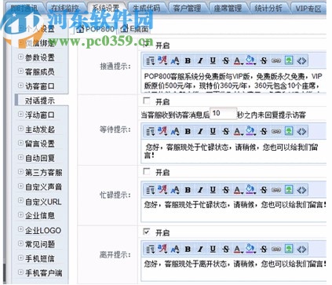The width and height of the screenshot is (332, 285).
Task: Click inside the 等待提示 message text area
Action: pos(234,152)
